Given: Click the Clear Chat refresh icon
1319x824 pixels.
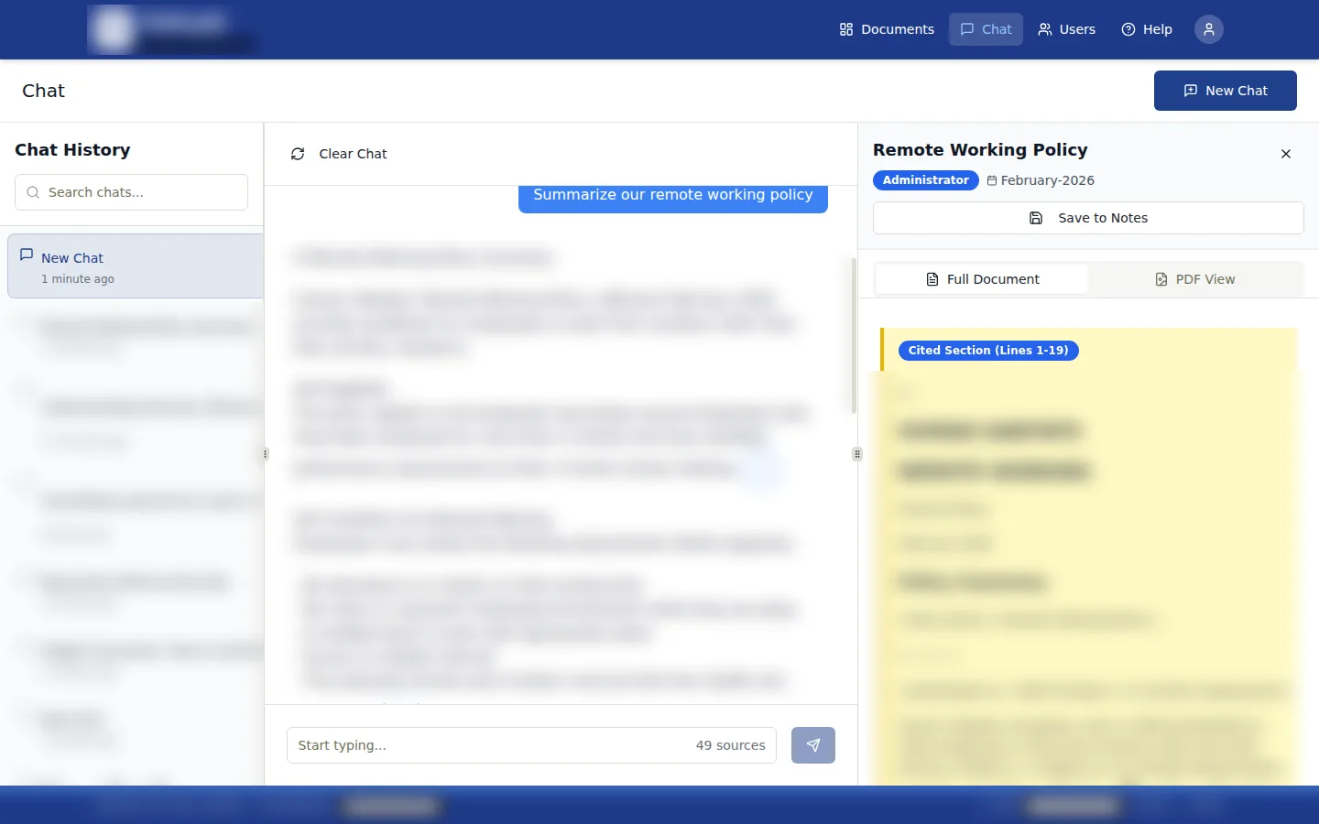Looking at the screenshot, I should 298,154.
